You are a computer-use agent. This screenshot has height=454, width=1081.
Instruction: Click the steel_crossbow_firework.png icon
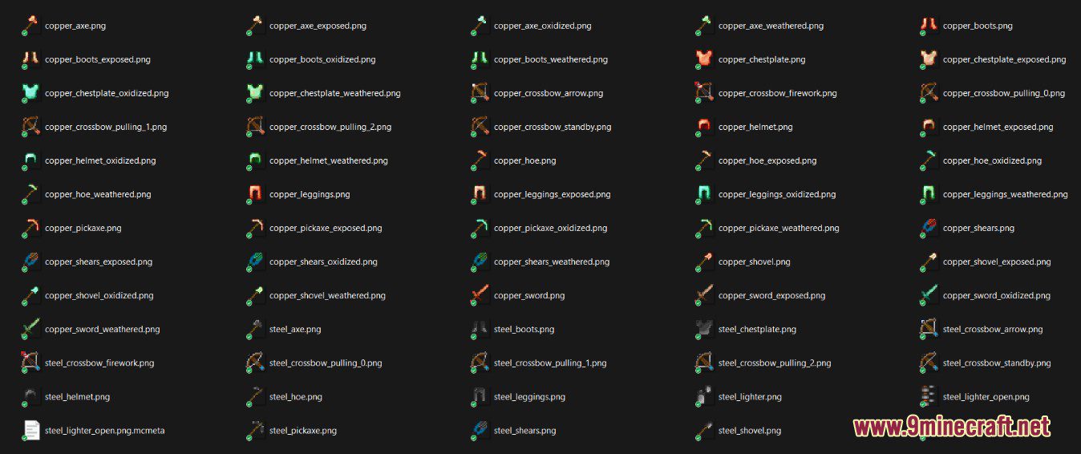pos(30,363)
